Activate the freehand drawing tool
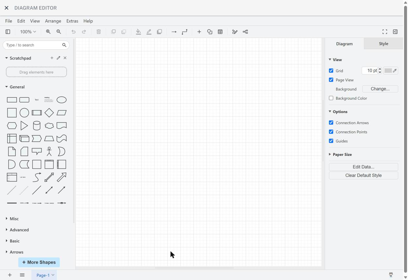The width and height of the screenshot is (408, 280). pyautogui.click(x=235, y=32)
